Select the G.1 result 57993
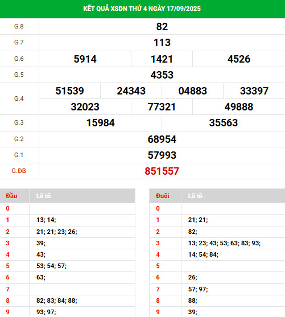 pyautogui.click(x=162, y=155)
